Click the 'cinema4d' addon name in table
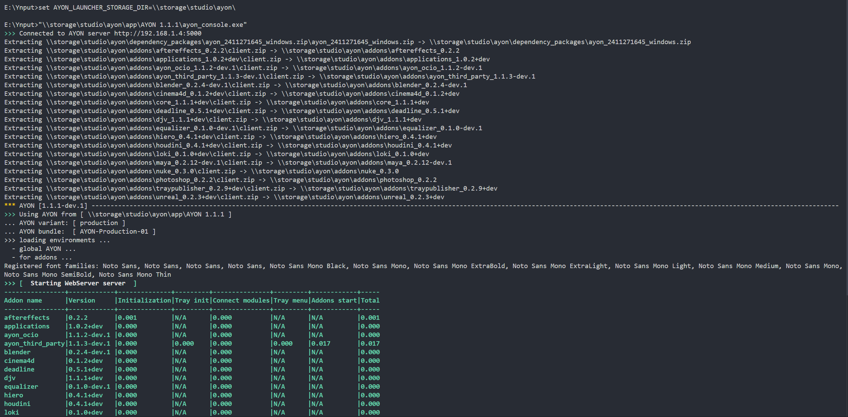Viewport: 848px width, 417px height. [x=19, y=361]
